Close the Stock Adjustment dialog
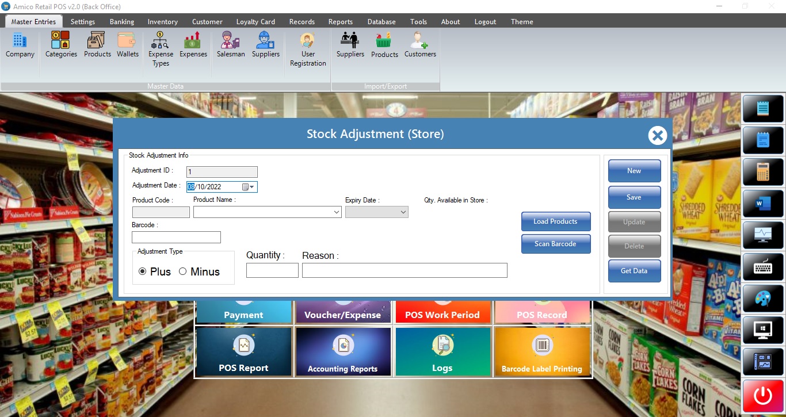 coord(657,136)
